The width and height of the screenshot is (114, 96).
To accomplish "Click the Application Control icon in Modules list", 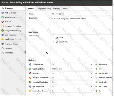I will (x=30, y=91).
